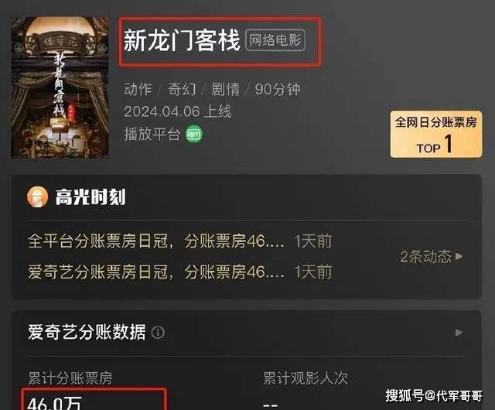Viewport: 495px width, 410px height.
Task: Tap the 剧情 genre label
Action: (x=225, y=89)
